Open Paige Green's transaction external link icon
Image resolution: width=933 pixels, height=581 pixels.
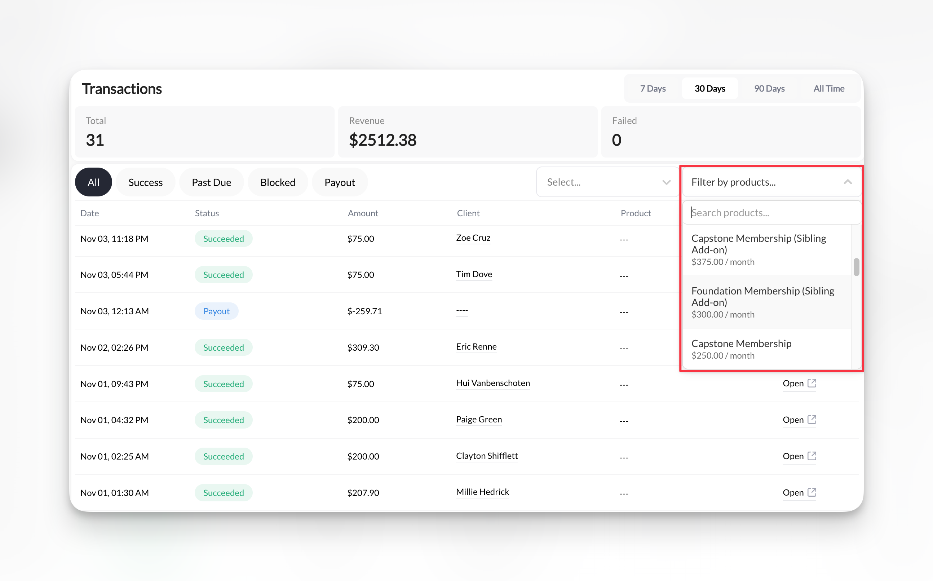(812, 420)
